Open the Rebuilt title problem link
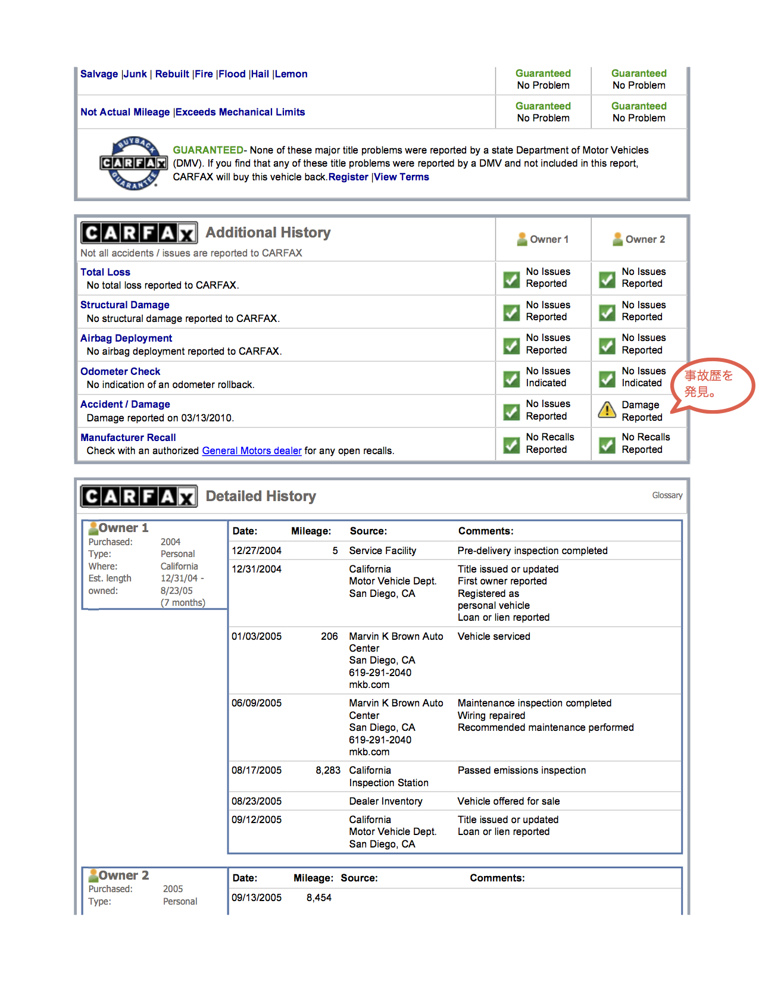 pos(172,74)
